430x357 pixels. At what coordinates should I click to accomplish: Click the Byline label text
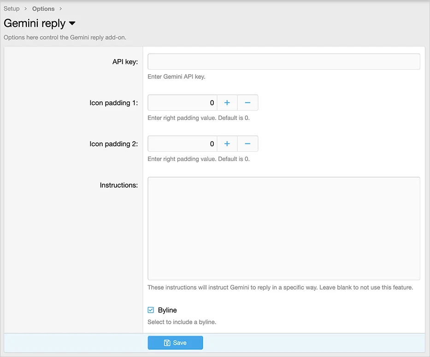tap(167, 310)
